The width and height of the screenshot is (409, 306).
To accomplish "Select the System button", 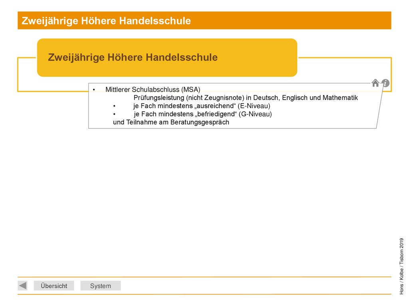I will point(100,286).
